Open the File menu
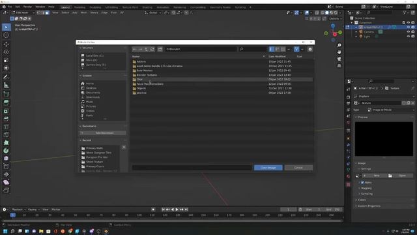The image size is (417, 235). point(10,7)
